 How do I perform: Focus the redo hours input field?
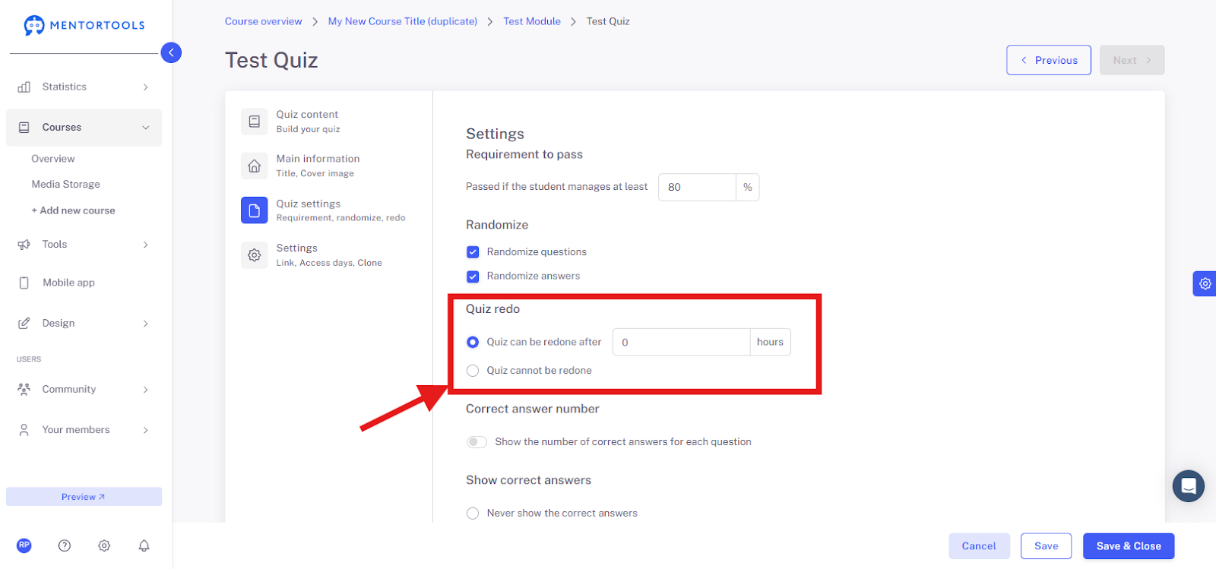[681, 343]
